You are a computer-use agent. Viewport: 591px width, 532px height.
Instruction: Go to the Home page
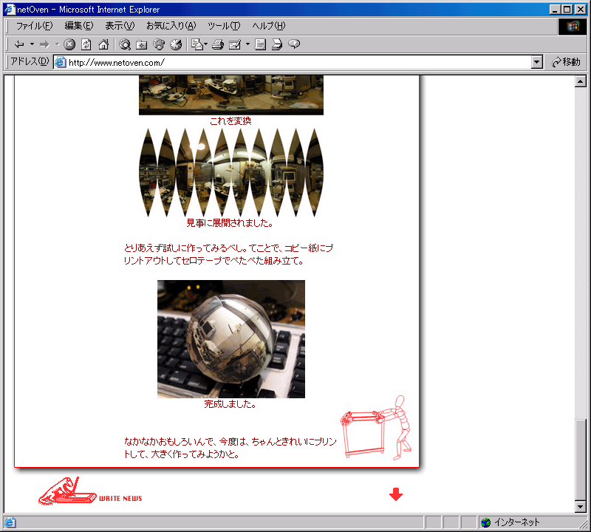[103, 44]
